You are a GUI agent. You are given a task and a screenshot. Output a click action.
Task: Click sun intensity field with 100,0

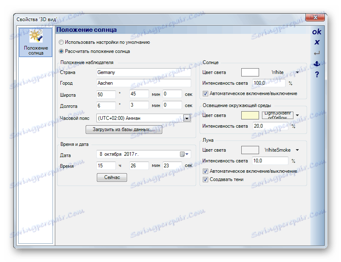pyautogui.click(x=269, y=83)
